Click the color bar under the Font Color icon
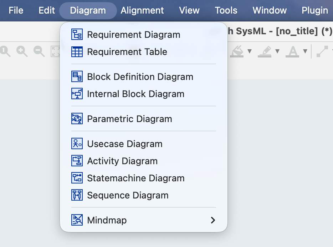 (x=292, y=56)
